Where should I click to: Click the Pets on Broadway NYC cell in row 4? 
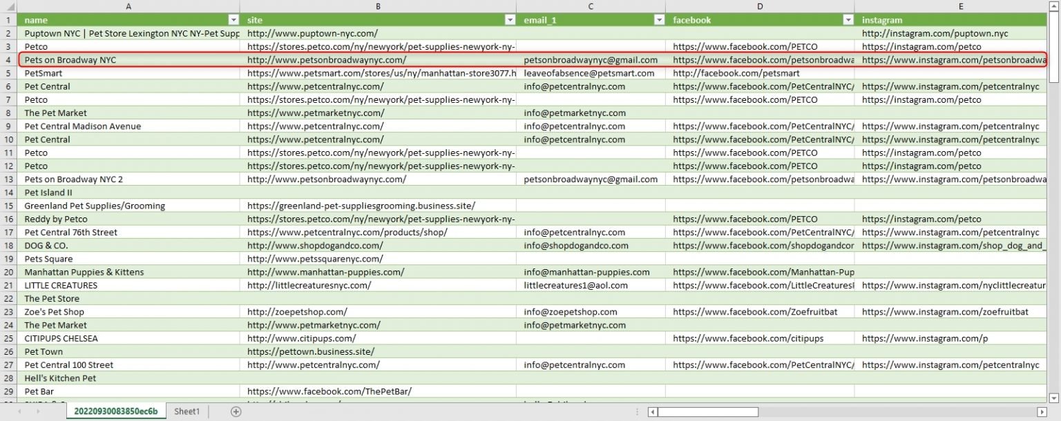tap(128, 60)
